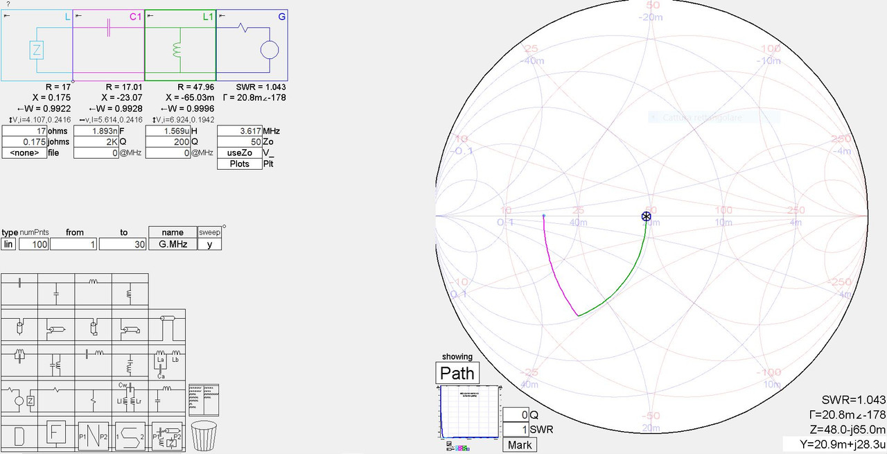The image size is (887, 454).
Task: Edit the 0.175 johms reactance field
Action: coord(24,141)
